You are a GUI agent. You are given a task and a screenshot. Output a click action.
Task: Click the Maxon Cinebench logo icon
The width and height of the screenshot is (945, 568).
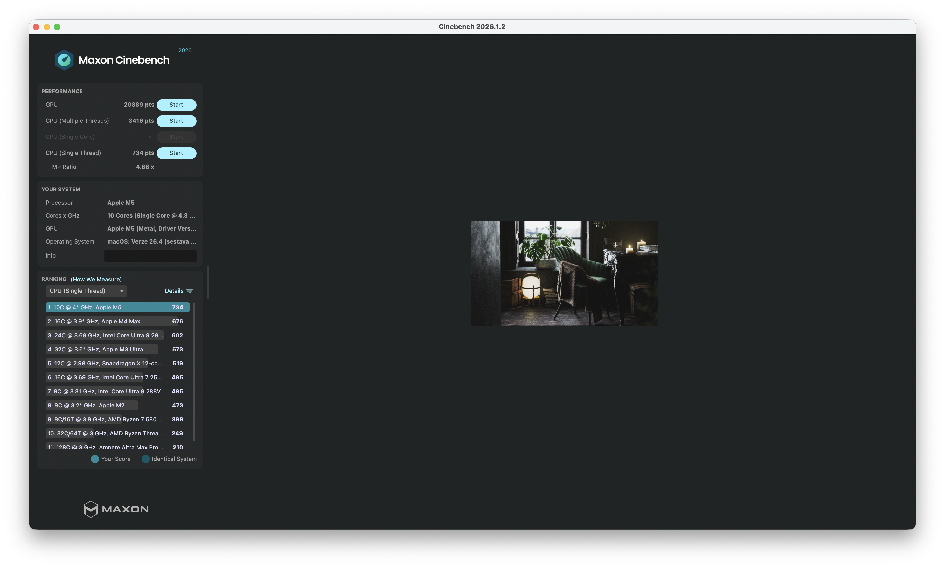pyautogui.click(x=64, y=60)
